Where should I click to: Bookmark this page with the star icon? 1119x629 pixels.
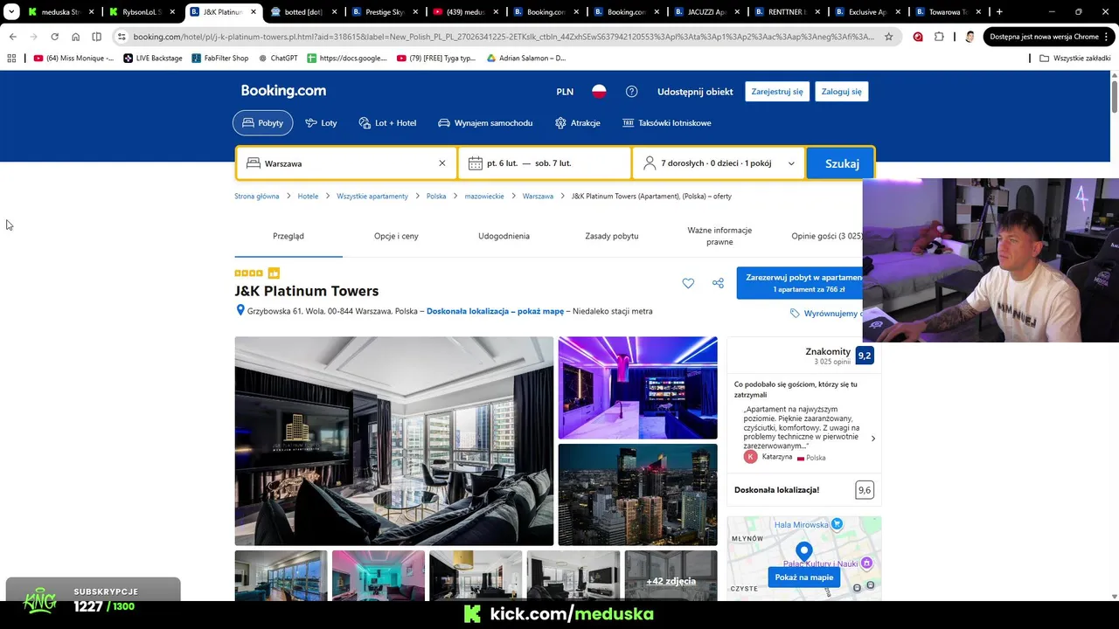(x=888, y=37)
